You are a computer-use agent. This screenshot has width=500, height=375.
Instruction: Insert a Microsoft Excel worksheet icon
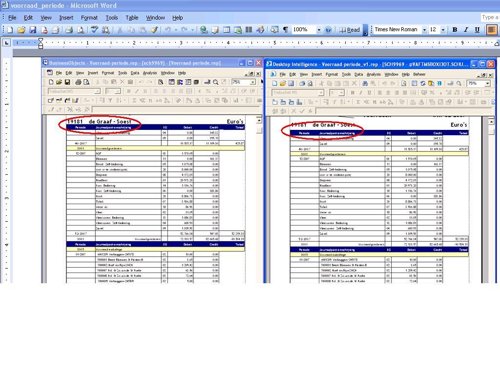tap(238, 30)
